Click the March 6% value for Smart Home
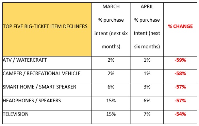 (111, 87)
